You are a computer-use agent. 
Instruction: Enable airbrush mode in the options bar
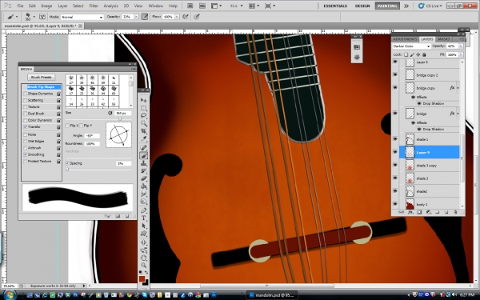click(186, 17)
